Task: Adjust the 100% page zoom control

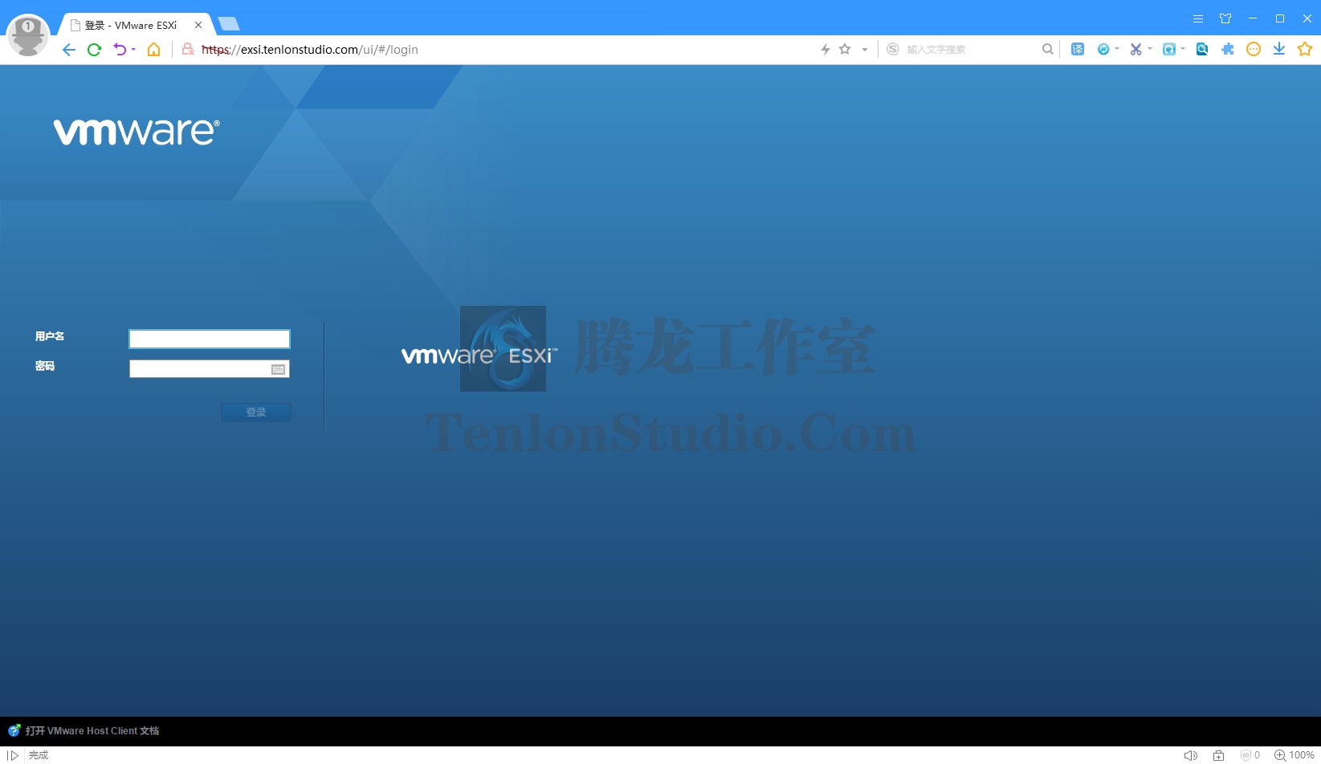Action: pyautogui.click(x=1294, y=755)
